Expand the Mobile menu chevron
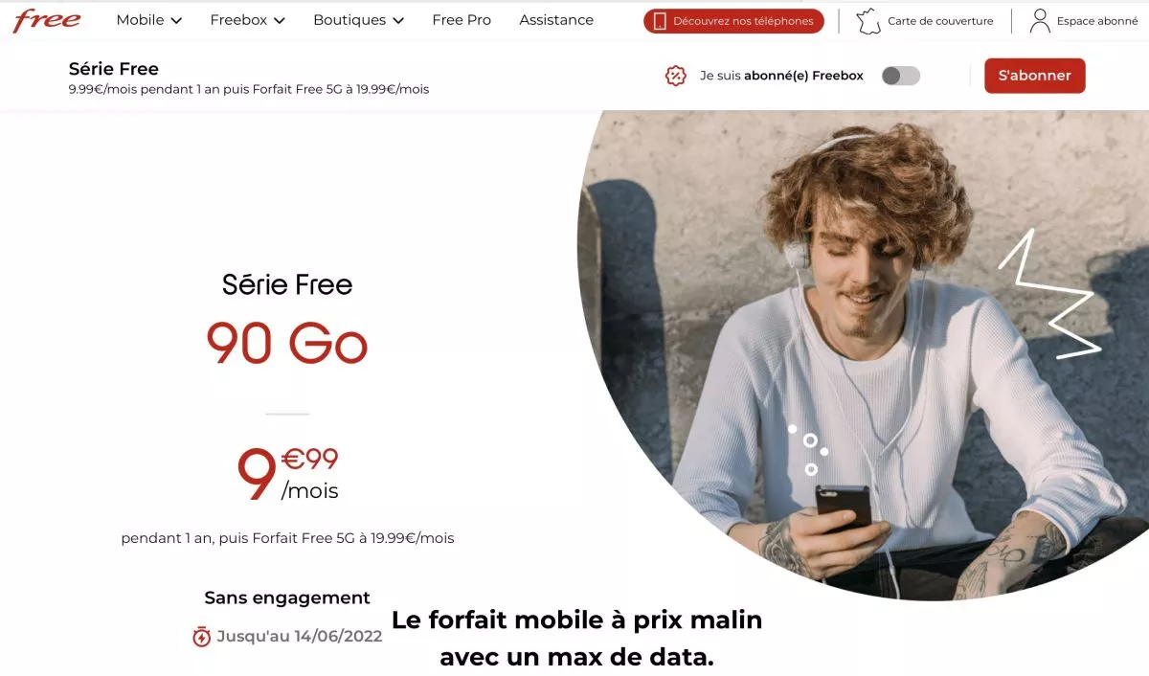 [176, 21]
